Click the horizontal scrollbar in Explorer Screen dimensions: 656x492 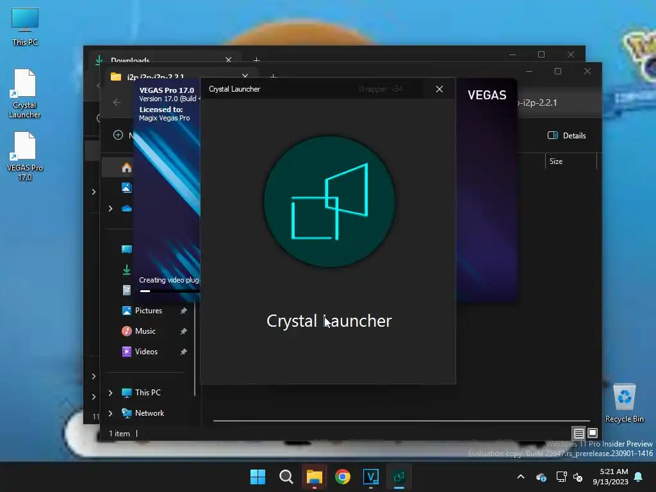point(401,420)
